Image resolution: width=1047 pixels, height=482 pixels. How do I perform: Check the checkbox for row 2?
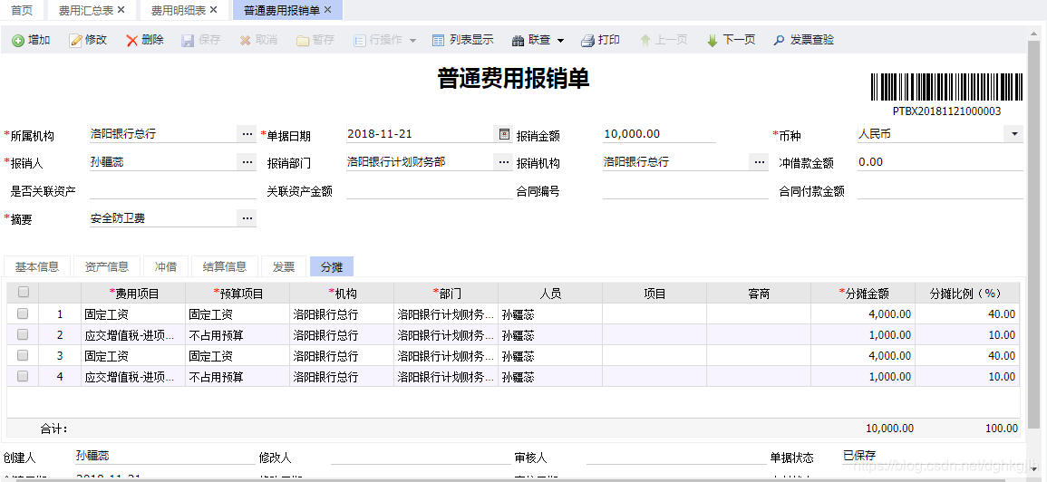click(23, 334)
